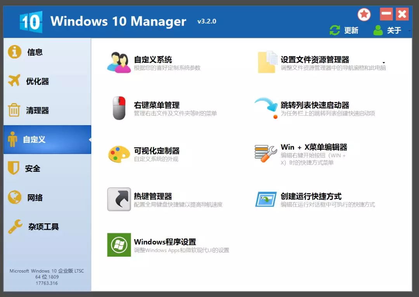Screen dimensions: 419x297
Task: Switch to the 安全 tab label
Action: click(x=33, y=168)
